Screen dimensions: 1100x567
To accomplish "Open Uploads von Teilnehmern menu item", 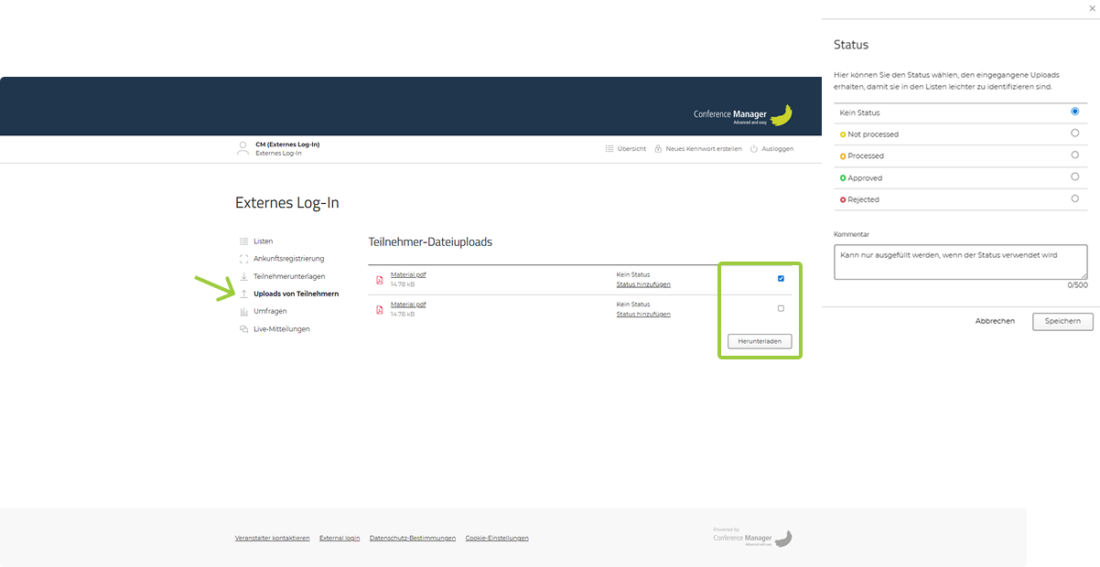I will coord(296,294).
